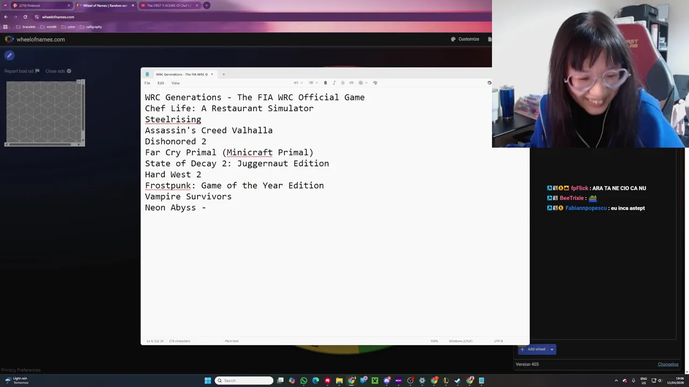Switch to the FIRST 5 HOURS YouTube tab

pyautogui.click(x=169, y=5)
